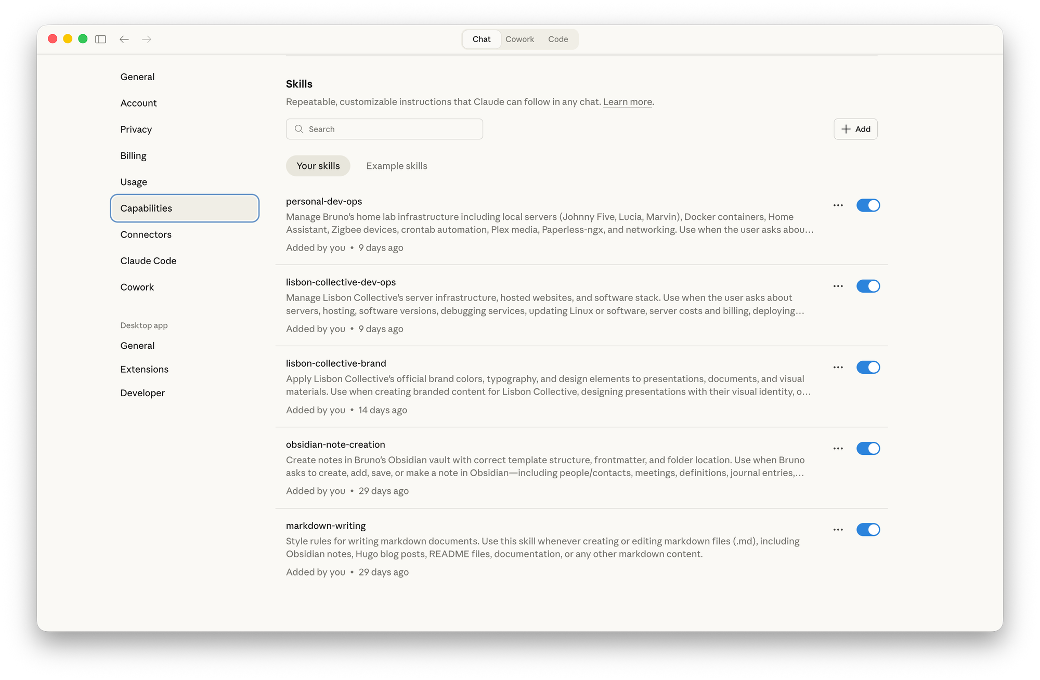1040x680 pixels.
Task: Follow the Learn more link
Action: pos(627,102)
